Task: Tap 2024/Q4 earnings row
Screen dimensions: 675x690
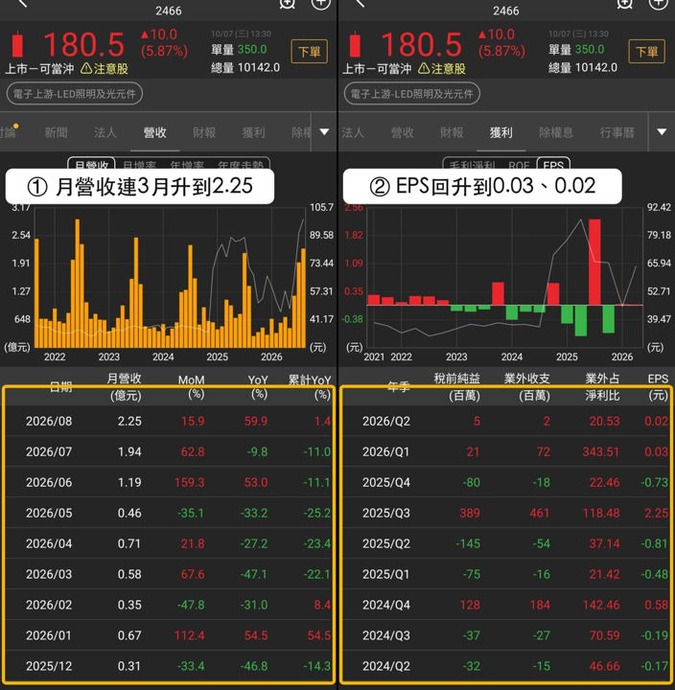Action: click(506, 605)
